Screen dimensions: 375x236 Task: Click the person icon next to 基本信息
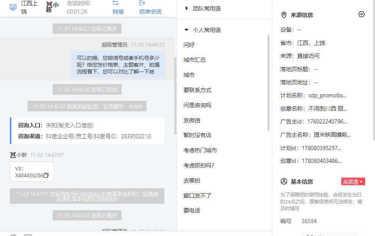click(x=284, y=181)
